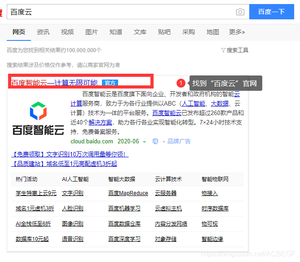The width and height of the screenshot is (300, 262).
Task: Open the 对象存储 link
Action: tap(166, 239)
